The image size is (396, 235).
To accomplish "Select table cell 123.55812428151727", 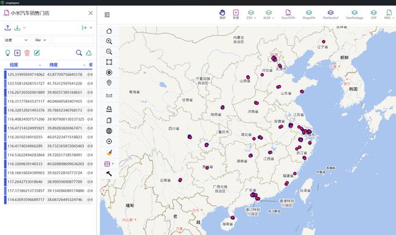I will (x=26, y=83).
